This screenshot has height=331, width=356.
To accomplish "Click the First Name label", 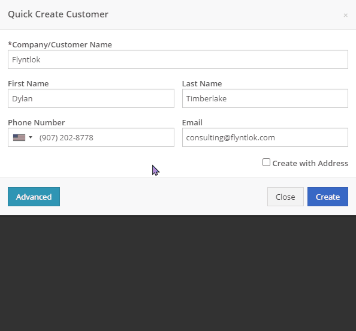I will pyautogui.click(x=28, y=83).
